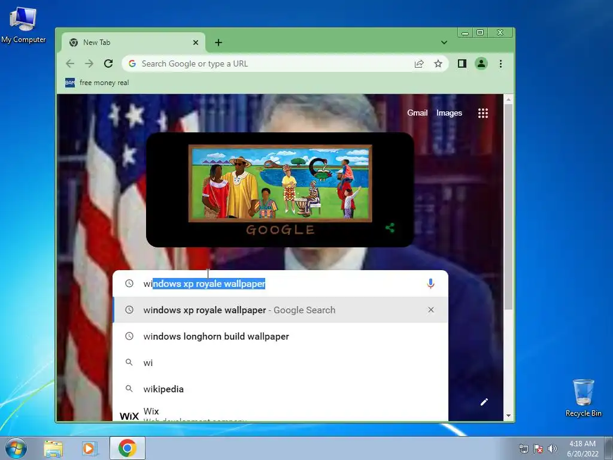The width and height of the screenshot is (613, 460).
Task: Start voice search with microphone icon
Action: 430,283
